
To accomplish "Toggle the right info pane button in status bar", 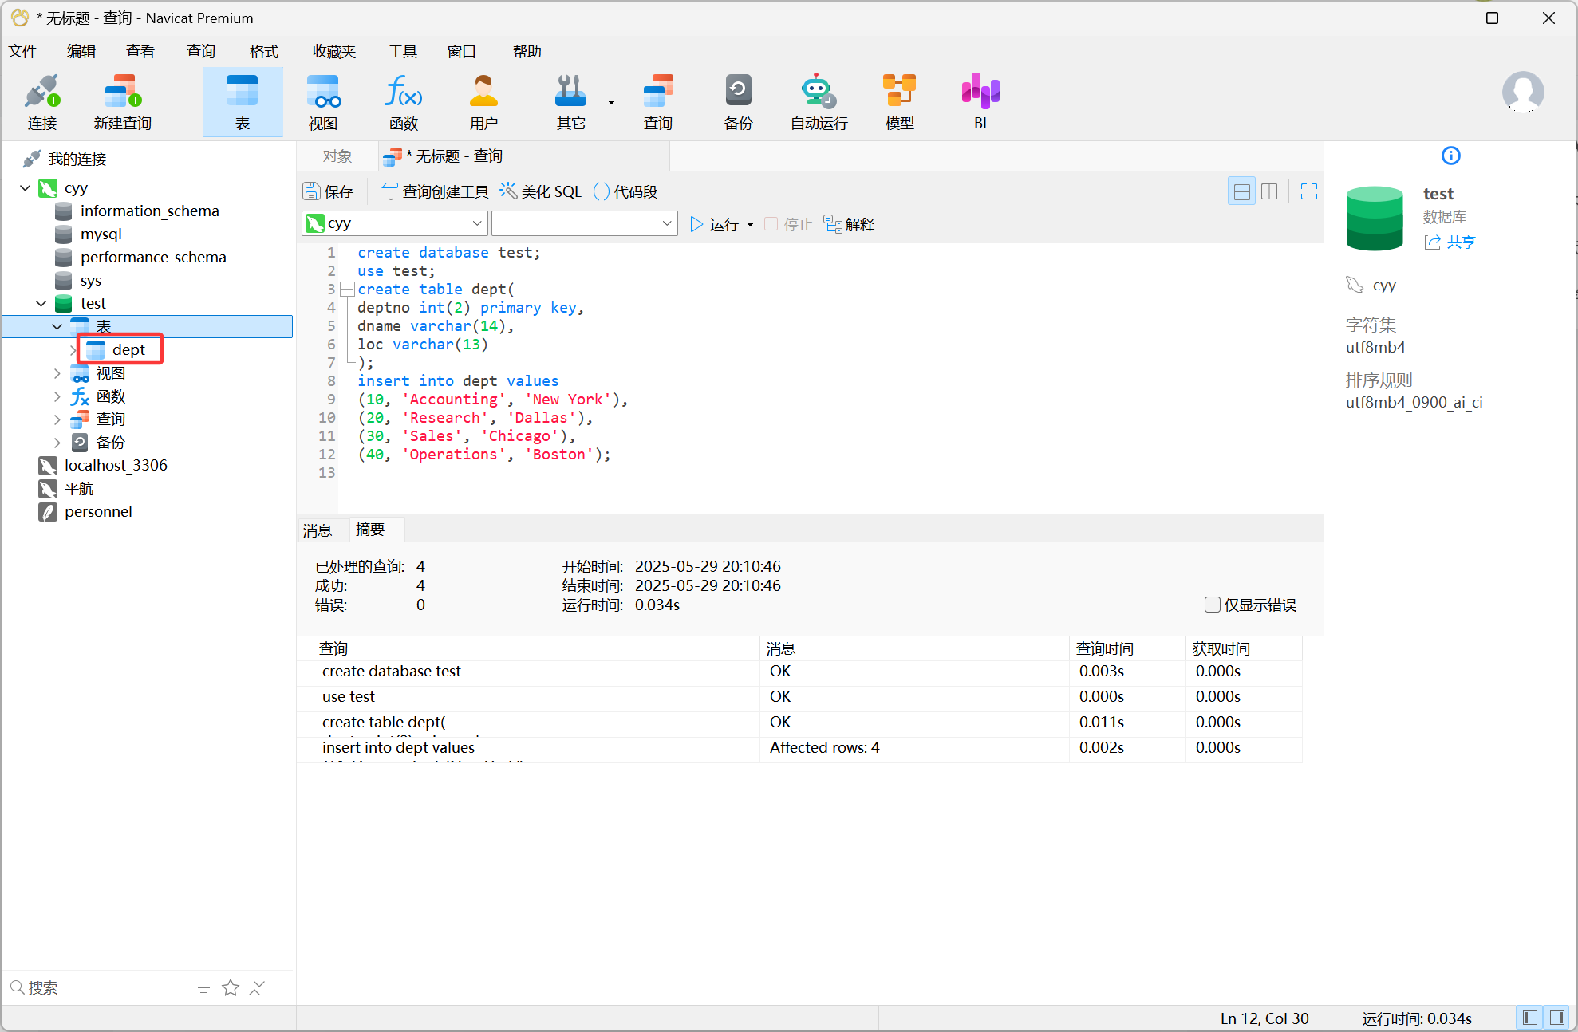I will (1556, 1018).
